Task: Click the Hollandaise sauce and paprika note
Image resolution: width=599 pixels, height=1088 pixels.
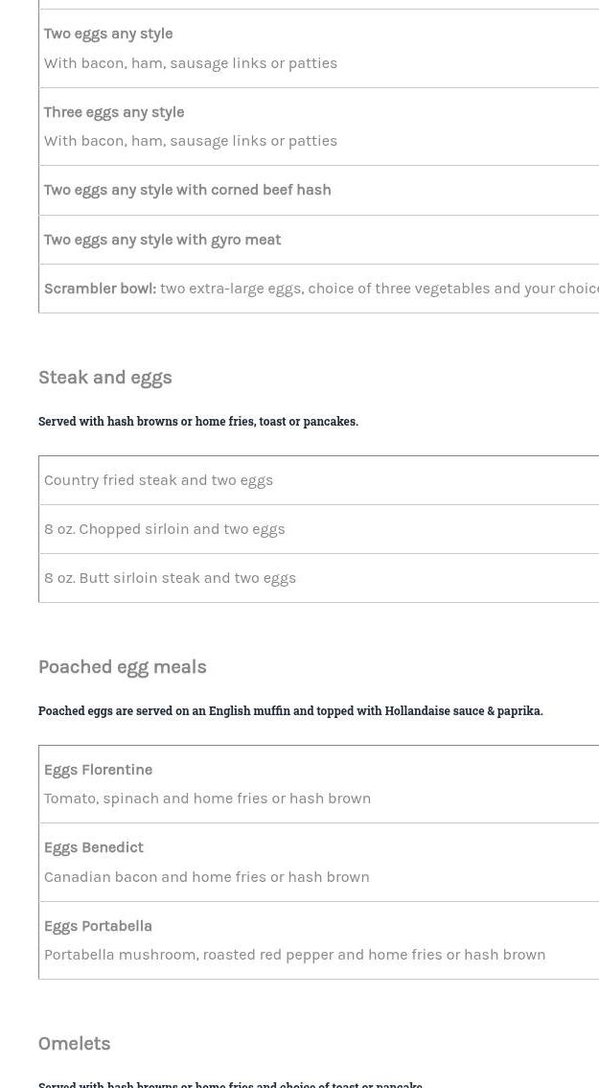Action: [x=290, y=711]
